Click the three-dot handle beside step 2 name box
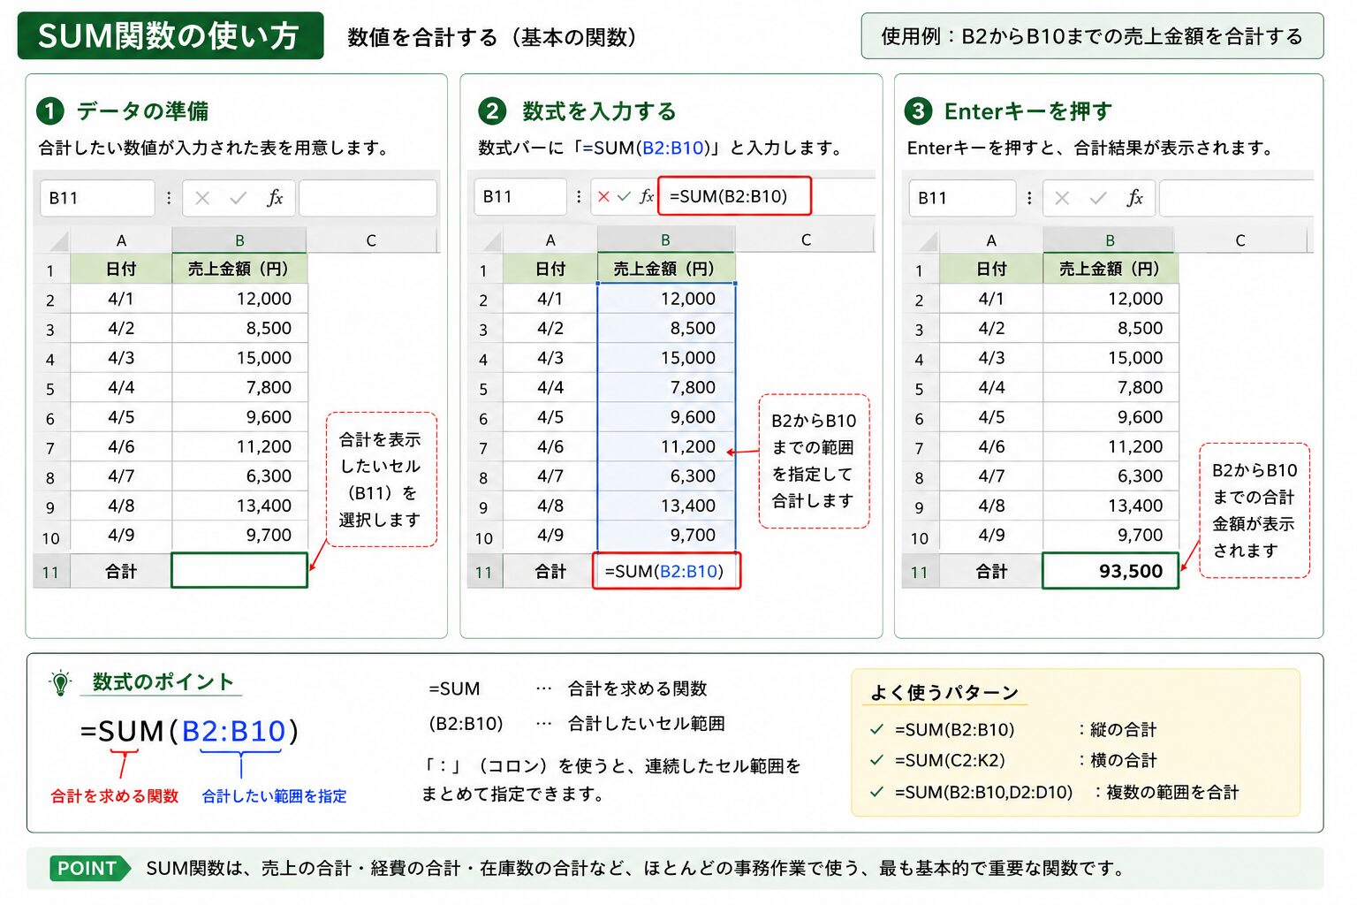The width and height of the screenshot is (1357, 905). pyautogui.click(x=579, y=196)
